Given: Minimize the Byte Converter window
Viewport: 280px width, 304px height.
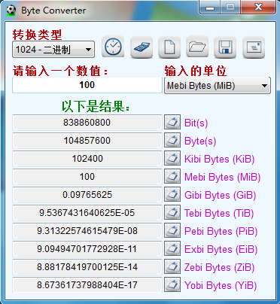Looking at the screenshot, I should click(x=210, y=8).
